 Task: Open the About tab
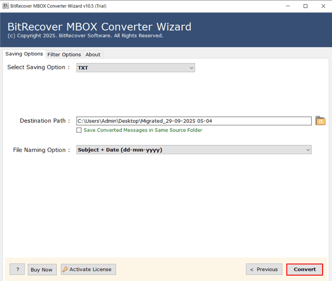[93, 55]
